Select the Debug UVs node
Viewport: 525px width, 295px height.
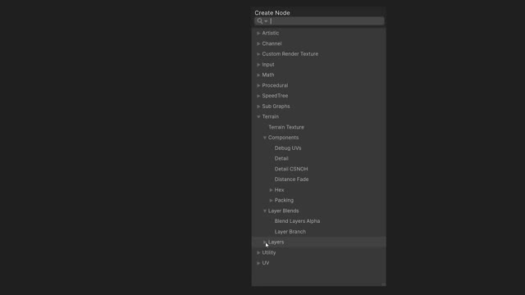[288, 147]
